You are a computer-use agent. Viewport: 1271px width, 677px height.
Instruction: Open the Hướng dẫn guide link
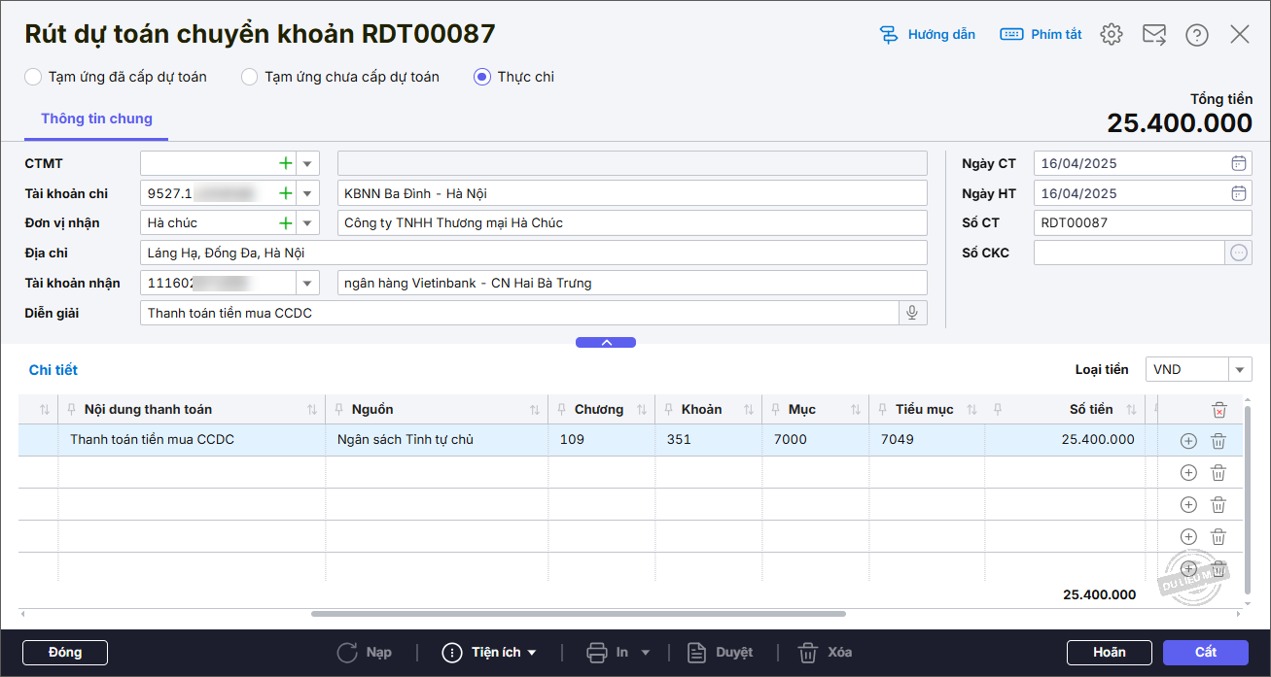(x=927, y=35)
